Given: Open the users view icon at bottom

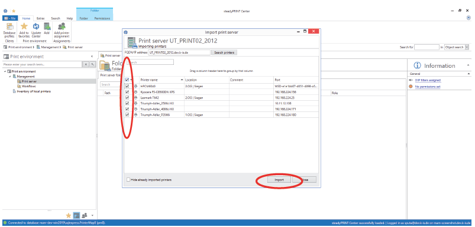Looking at the screenshot, I should [85, 215].
